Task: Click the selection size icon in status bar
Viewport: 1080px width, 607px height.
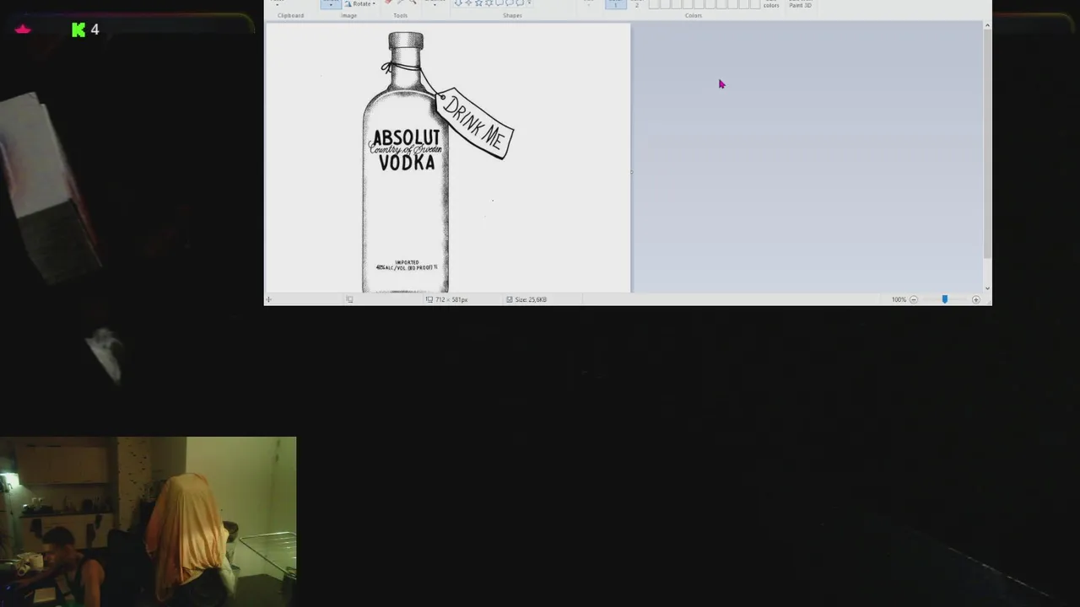Action: pos(349,299)
